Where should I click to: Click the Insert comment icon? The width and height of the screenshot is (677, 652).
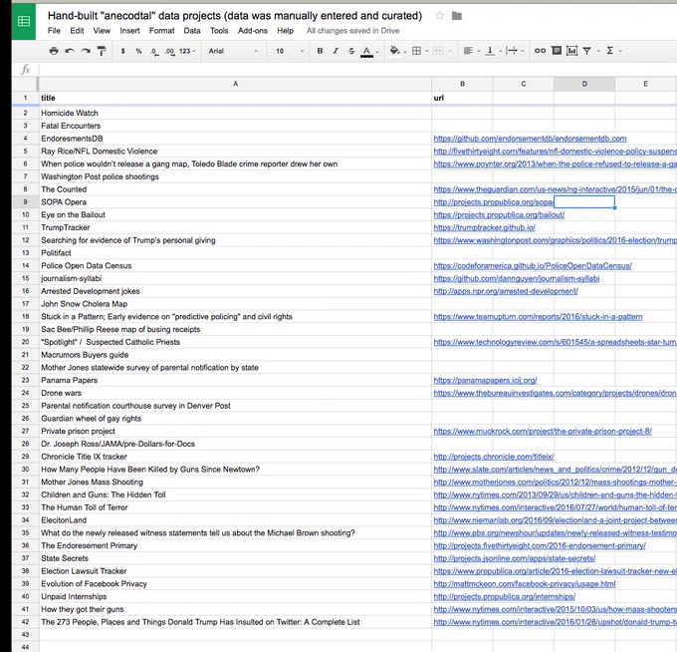tap(557, 51)
